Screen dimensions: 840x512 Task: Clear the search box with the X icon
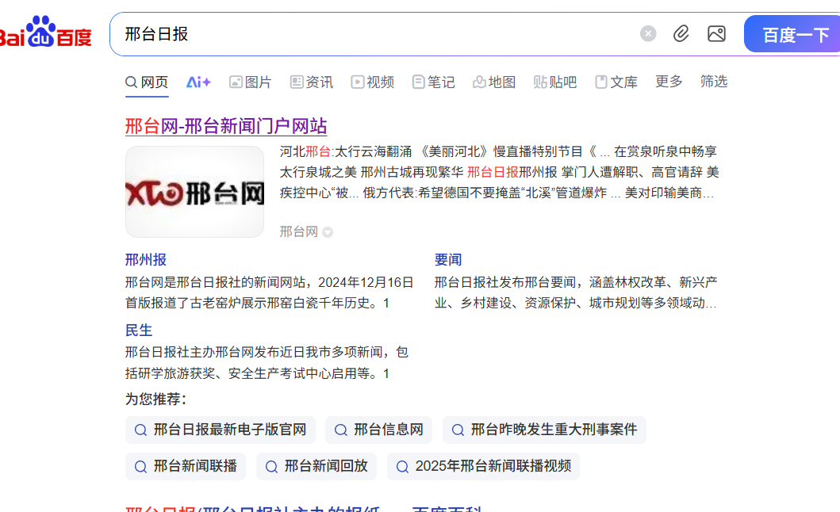(x=648, y=34)
